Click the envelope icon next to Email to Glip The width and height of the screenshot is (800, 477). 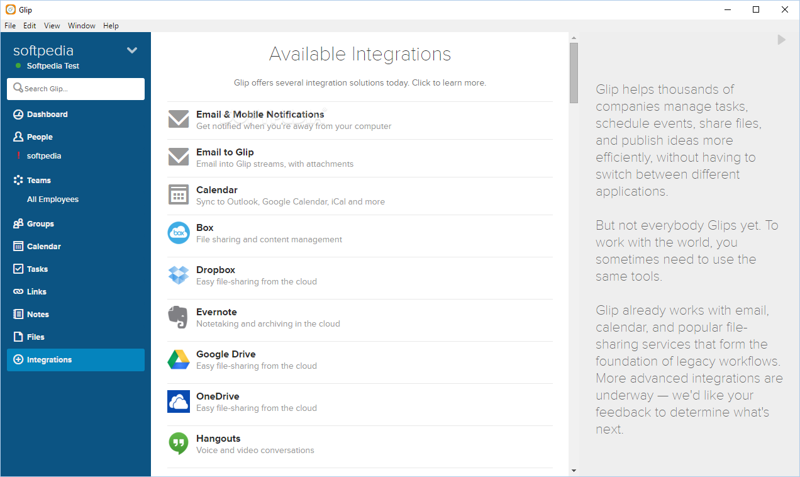(x=179, y=157)
